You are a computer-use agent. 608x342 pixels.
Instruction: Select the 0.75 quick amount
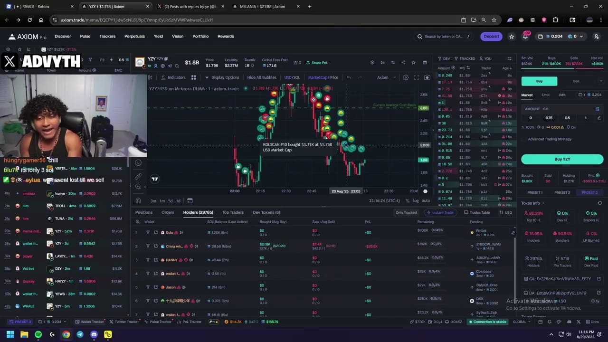click(x=549, y=118)
